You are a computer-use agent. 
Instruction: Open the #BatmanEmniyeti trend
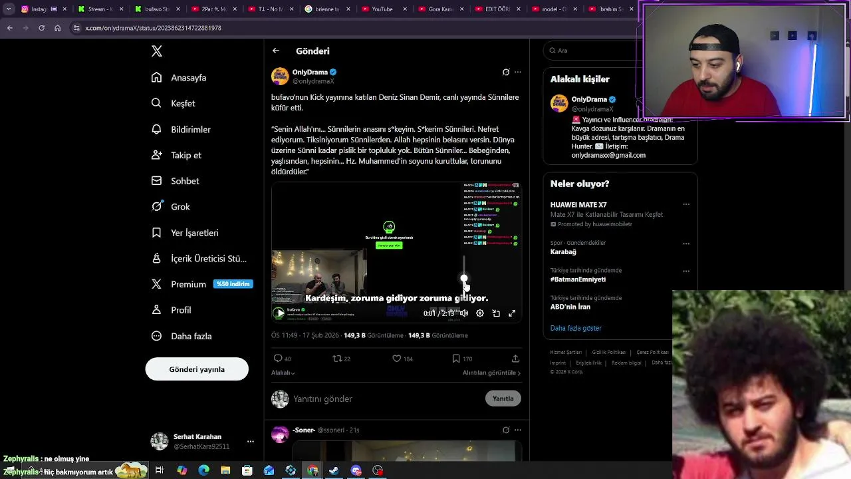click(578, 279)
